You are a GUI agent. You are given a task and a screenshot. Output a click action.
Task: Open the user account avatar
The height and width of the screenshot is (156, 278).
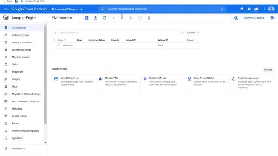[x=271, y=9]
